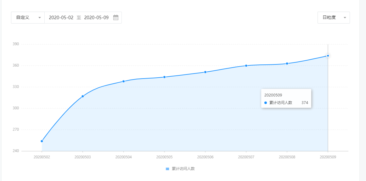Click the 390 y-axis value
The image size is (366, 181).
click(x=16, y=44)
